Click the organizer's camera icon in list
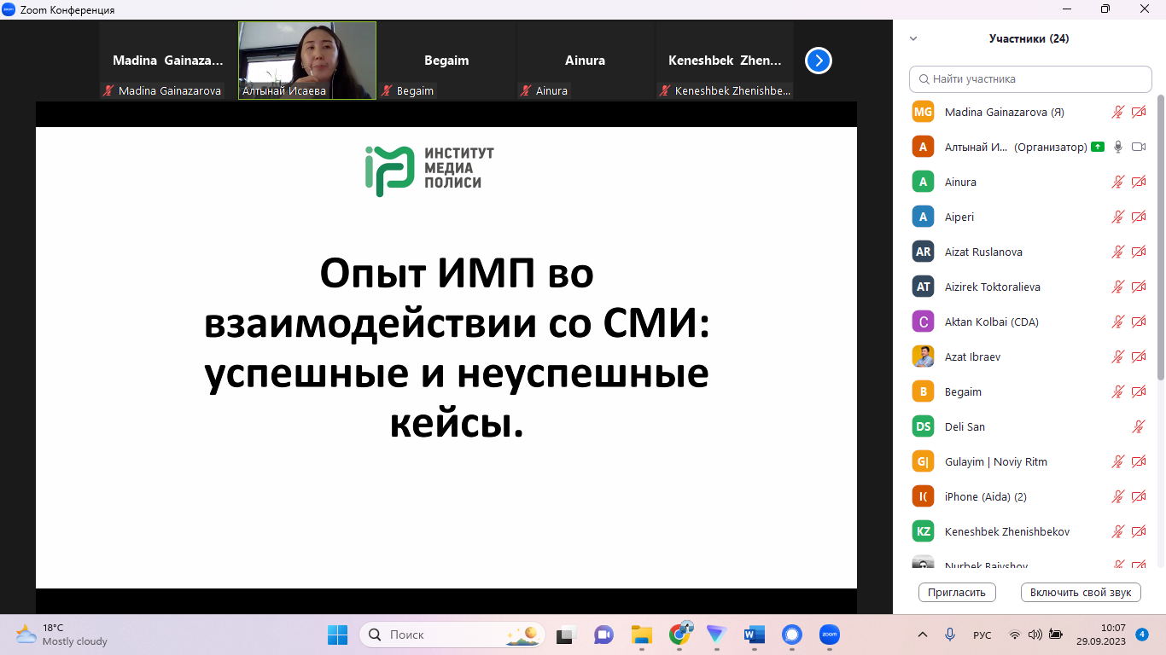The image size is (1166, 655). pyautogui.click(x=1139, y=147)
